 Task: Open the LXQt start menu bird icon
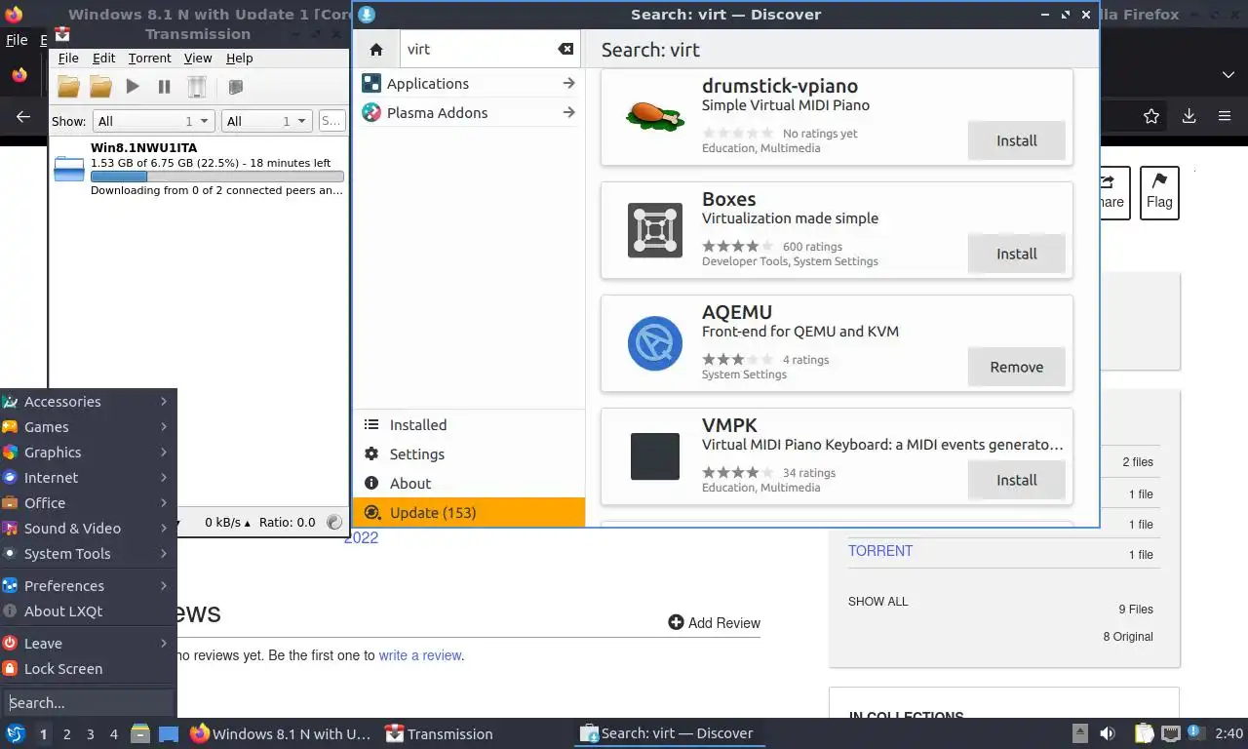pos(16,733)
